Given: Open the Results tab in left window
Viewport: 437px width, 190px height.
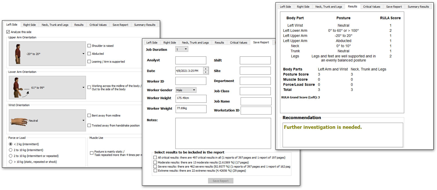Looking at the screenshot, I should [x=79, y=25].
